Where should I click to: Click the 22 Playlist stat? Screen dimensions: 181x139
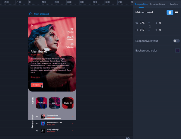point(71,30)
